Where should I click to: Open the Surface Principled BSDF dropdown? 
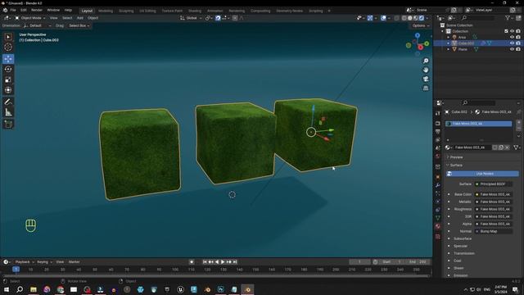tap(493, 184)
